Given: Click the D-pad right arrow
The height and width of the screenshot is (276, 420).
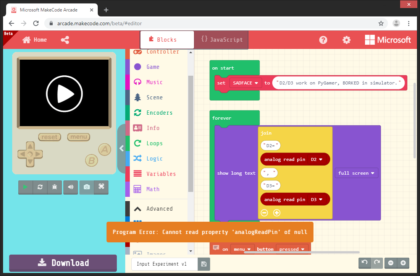Looking at the screenshot, I should [x=38, y=154].
